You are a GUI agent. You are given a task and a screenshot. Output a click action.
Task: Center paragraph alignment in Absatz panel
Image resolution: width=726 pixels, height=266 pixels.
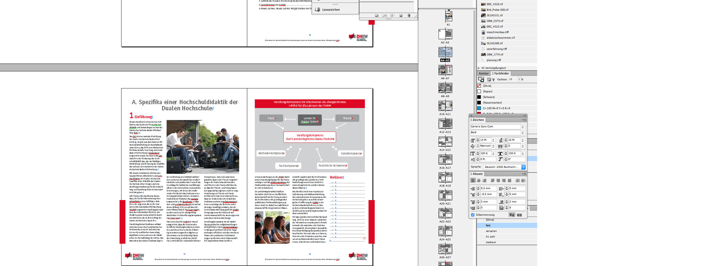click(478, 180)
